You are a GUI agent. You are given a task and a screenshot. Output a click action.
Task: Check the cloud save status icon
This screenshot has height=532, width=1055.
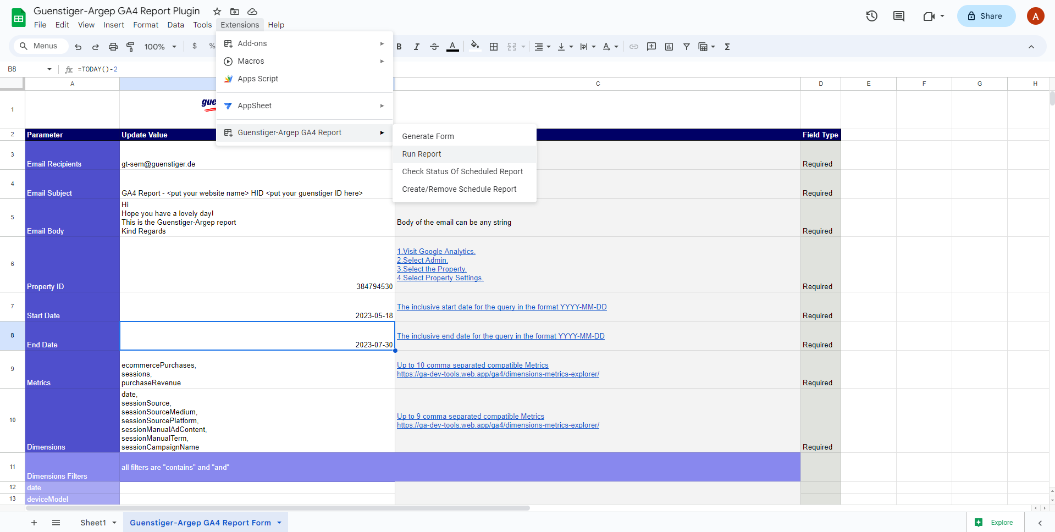(x=252, y=12)
